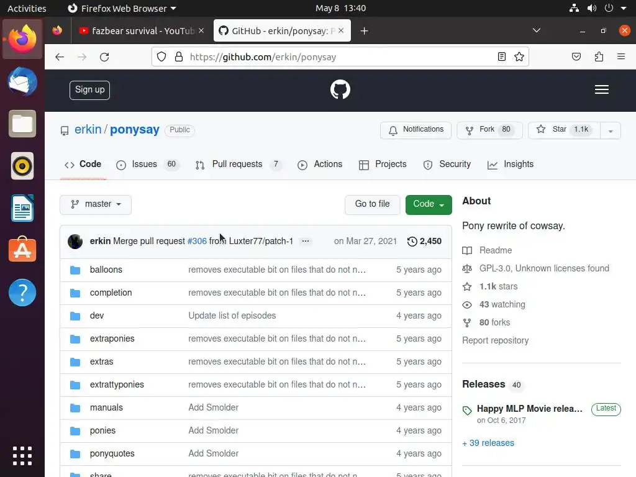Open the Readme link in About

(496, 251)
